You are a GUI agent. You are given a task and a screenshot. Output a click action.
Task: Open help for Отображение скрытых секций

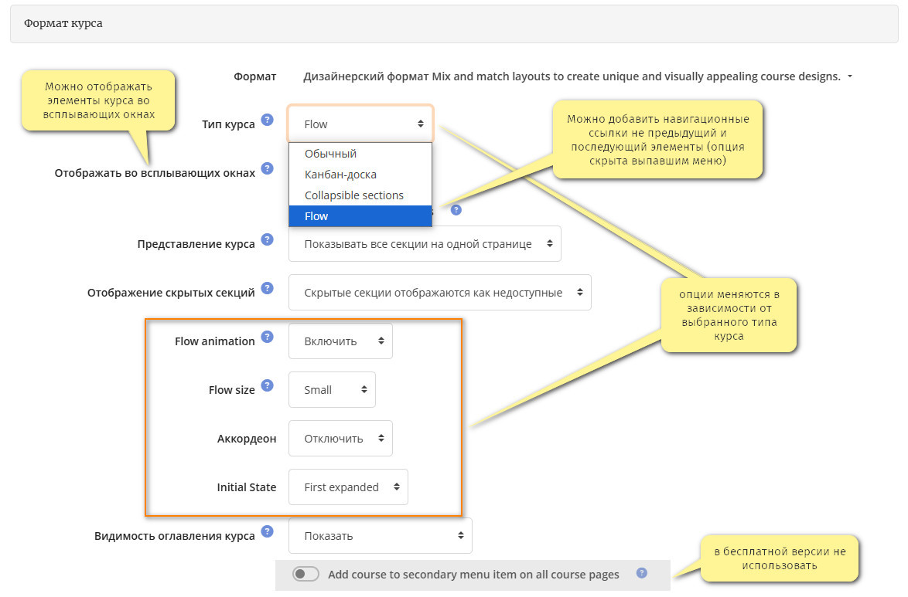pyautogui.click(x=267, y=288)
